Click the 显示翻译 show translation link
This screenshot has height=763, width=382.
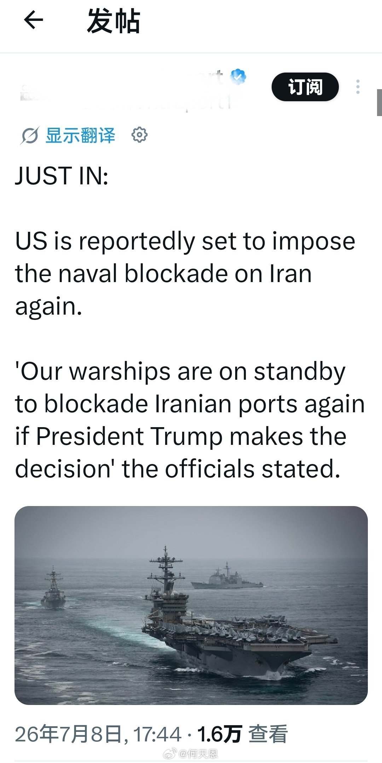[80, 135]
